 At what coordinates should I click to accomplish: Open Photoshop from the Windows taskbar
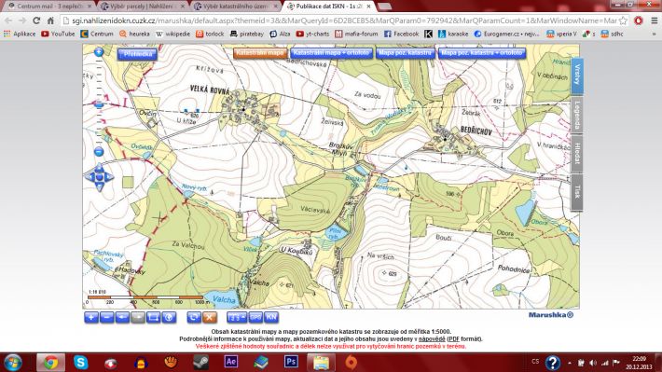[x=291, y=362]
